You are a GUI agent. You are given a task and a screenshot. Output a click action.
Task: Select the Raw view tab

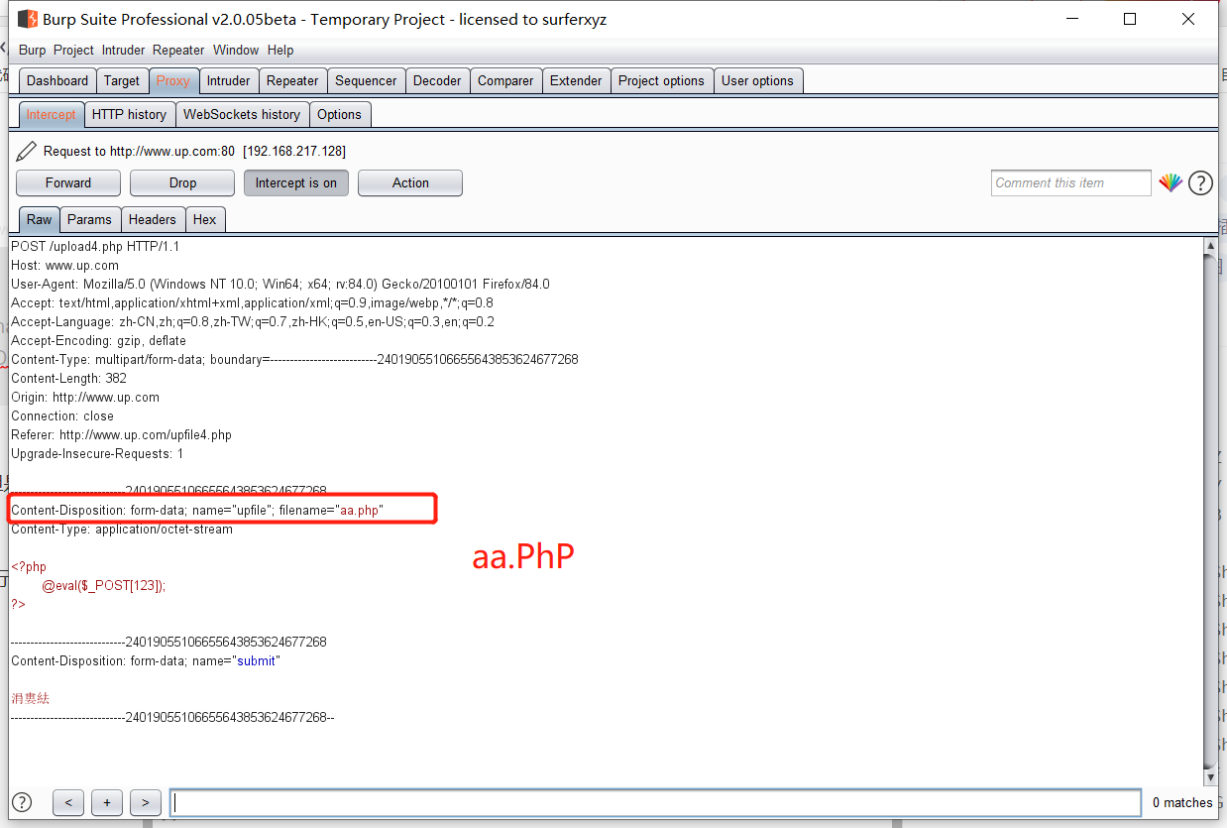(x=39, y=220)
